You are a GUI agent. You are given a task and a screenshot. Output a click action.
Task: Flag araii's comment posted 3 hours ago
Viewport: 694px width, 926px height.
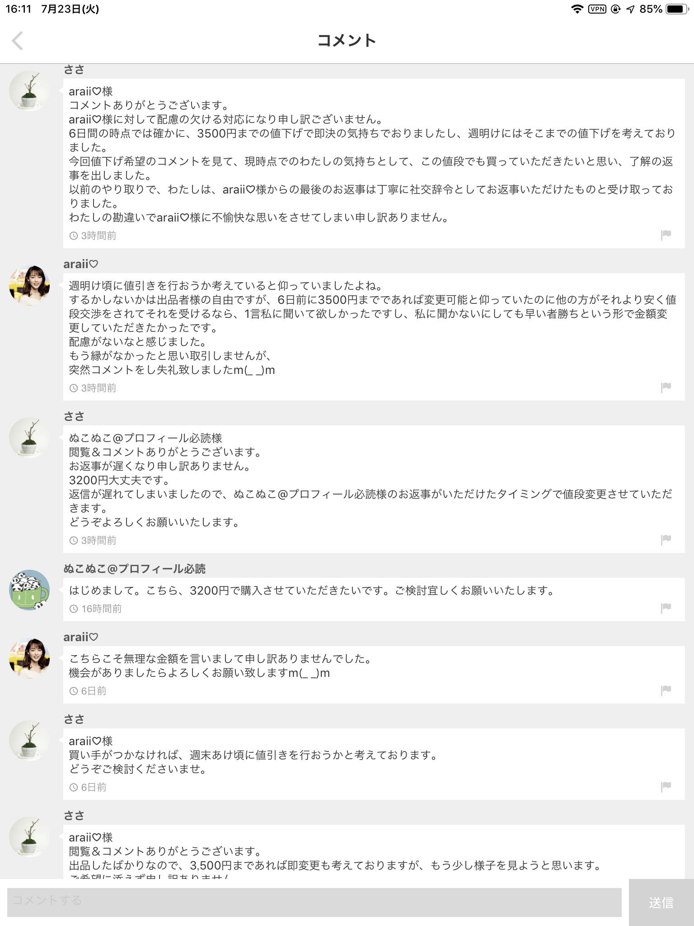click(x=666, y=387)
